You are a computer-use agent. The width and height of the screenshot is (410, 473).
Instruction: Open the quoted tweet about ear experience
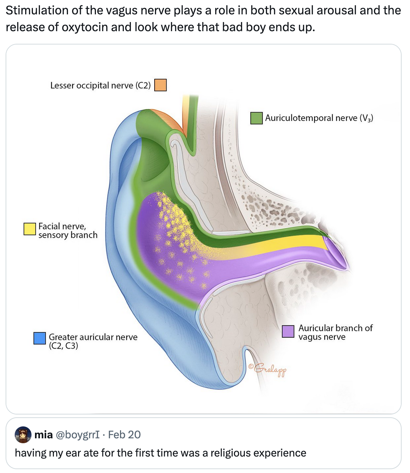click(204, 443)
